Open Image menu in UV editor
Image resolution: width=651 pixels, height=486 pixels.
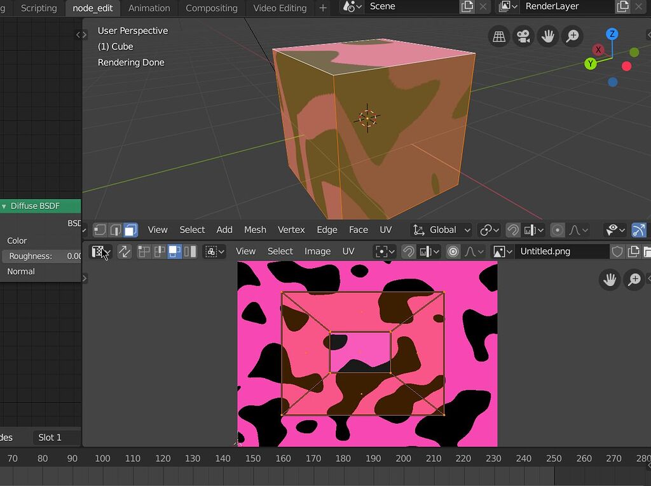click(317, 252)
